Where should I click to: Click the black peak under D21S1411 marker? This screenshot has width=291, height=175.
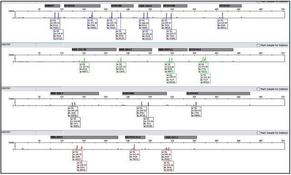point(196,104)
